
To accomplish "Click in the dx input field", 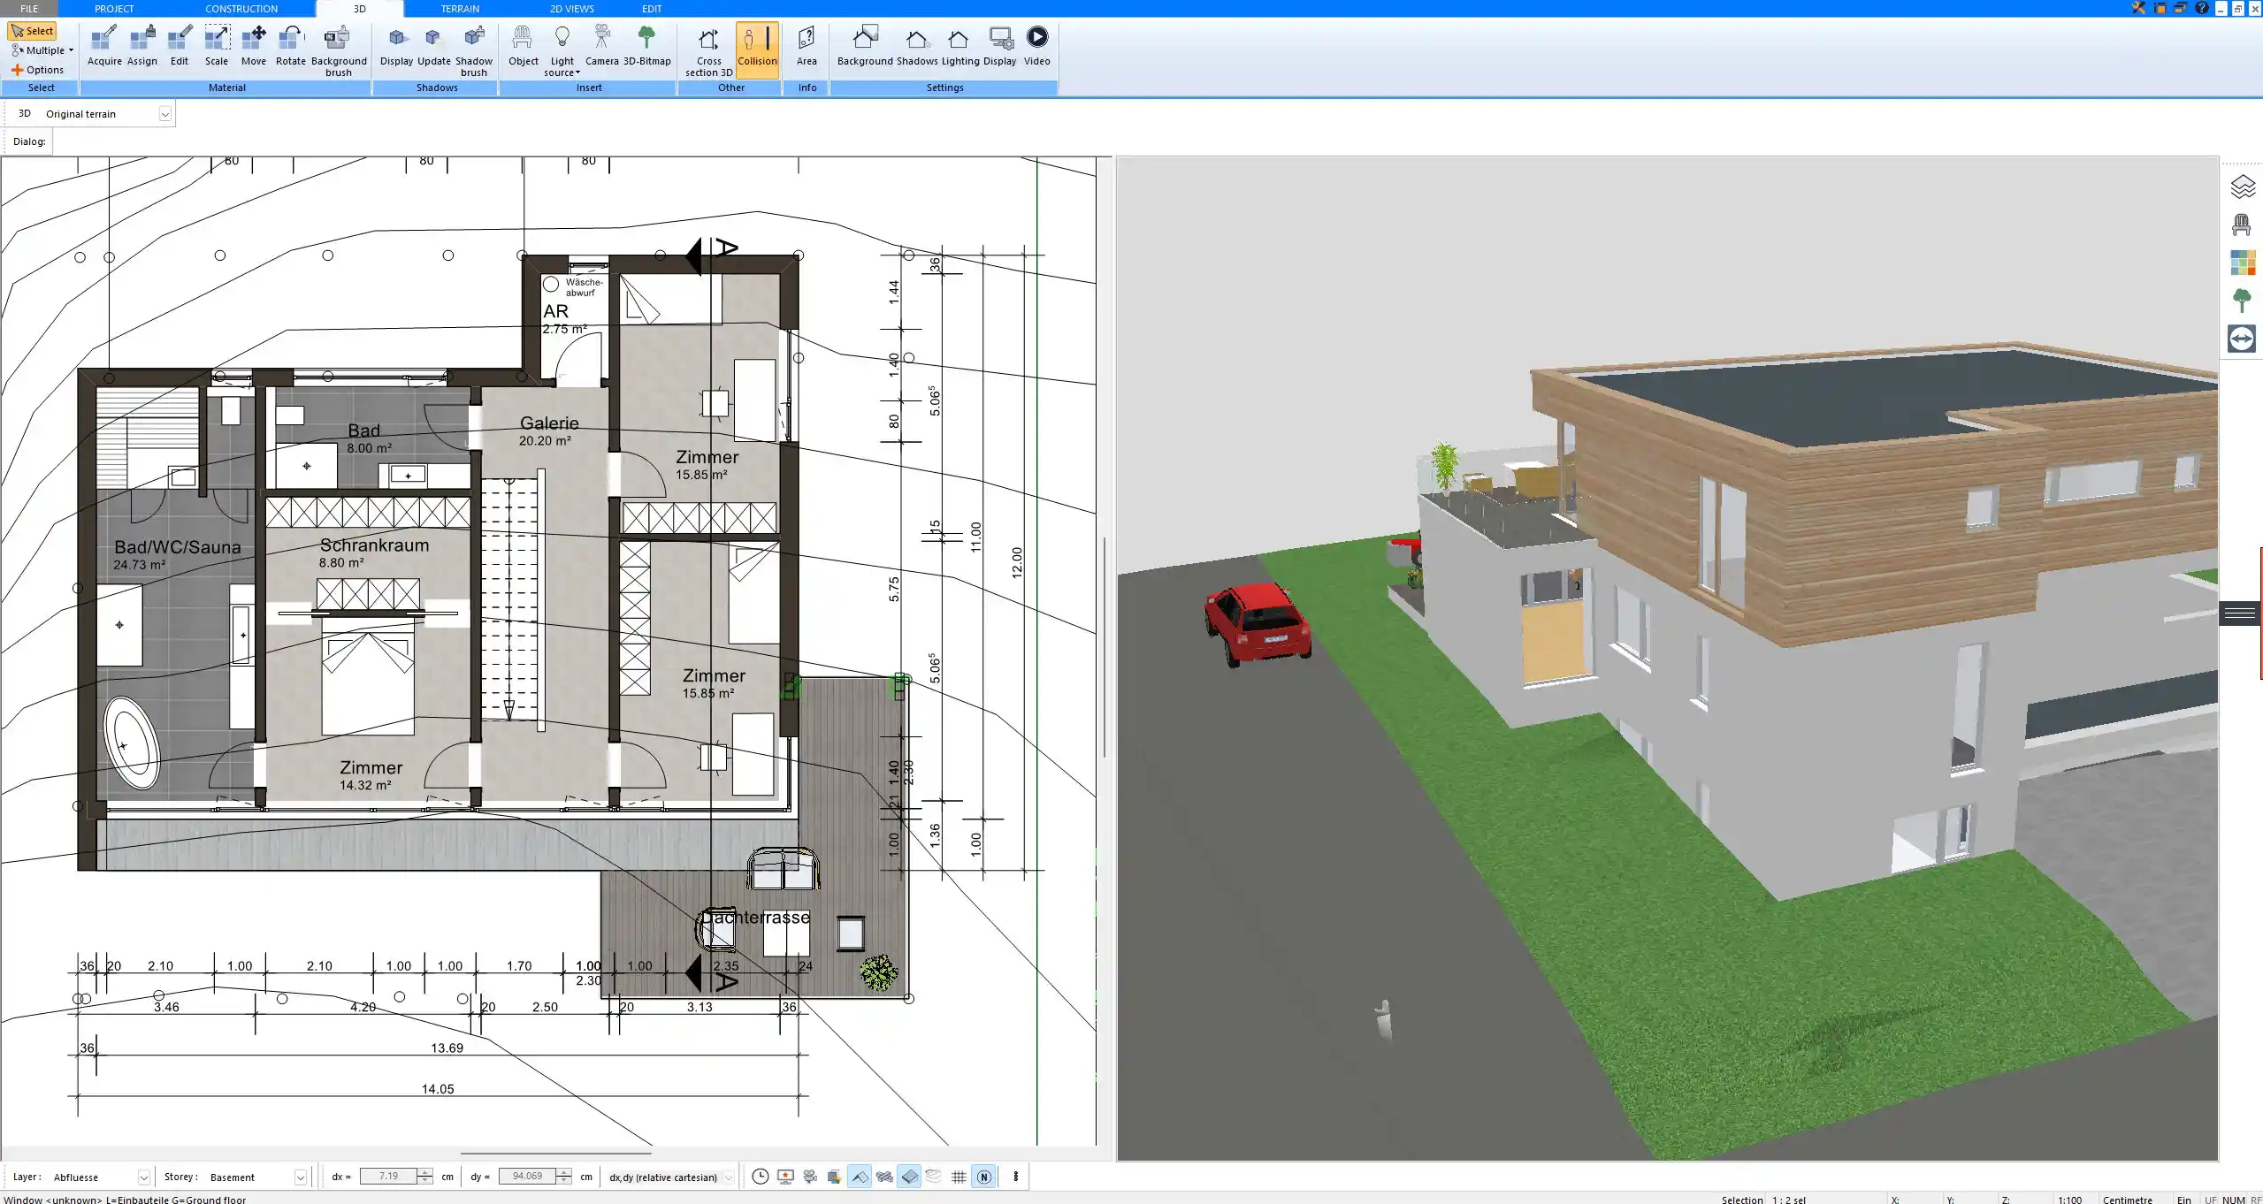I will [x=388, y=1177].
